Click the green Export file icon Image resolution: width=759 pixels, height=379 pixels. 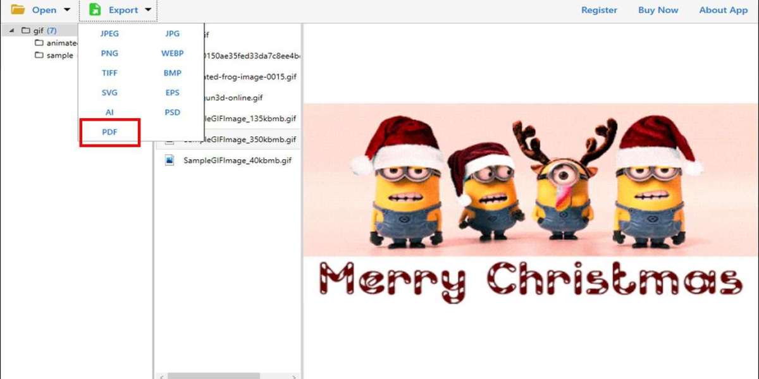pos(95,9)
